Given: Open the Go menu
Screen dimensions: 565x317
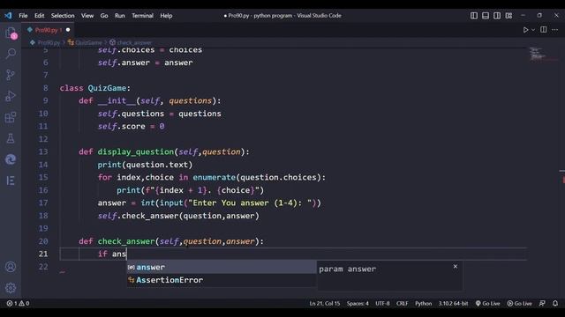Looking at the screenshot, I should point(104,16).
